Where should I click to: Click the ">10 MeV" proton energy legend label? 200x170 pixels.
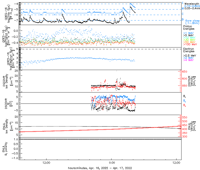coord(189,37)
